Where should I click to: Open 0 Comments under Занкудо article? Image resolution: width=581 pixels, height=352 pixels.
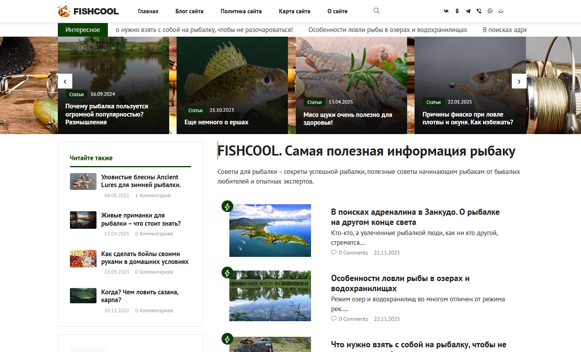(x=353, y=253)
